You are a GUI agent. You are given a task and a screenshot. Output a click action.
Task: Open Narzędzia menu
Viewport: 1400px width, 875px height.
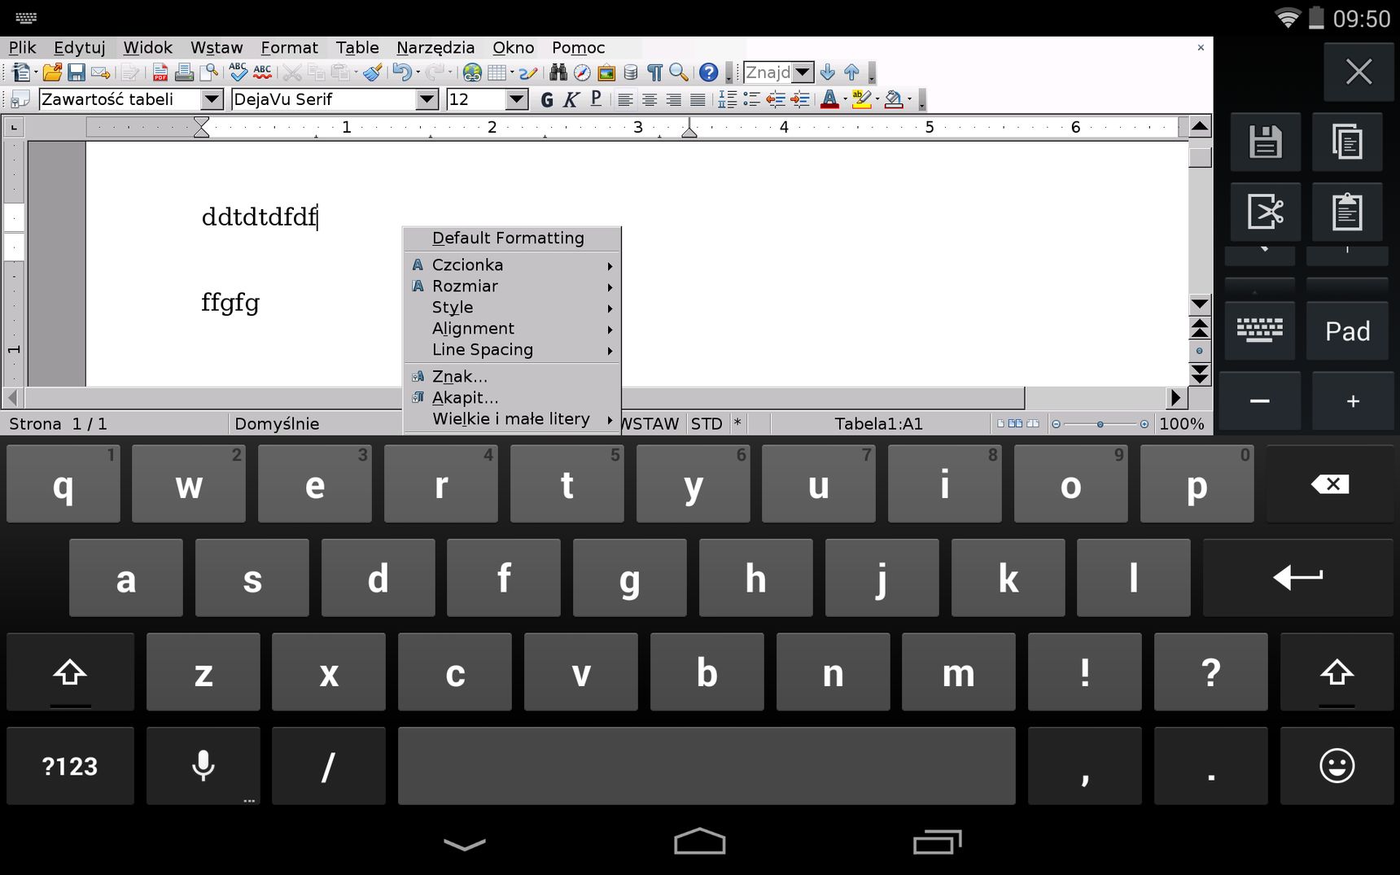click(x=435, y=47)
